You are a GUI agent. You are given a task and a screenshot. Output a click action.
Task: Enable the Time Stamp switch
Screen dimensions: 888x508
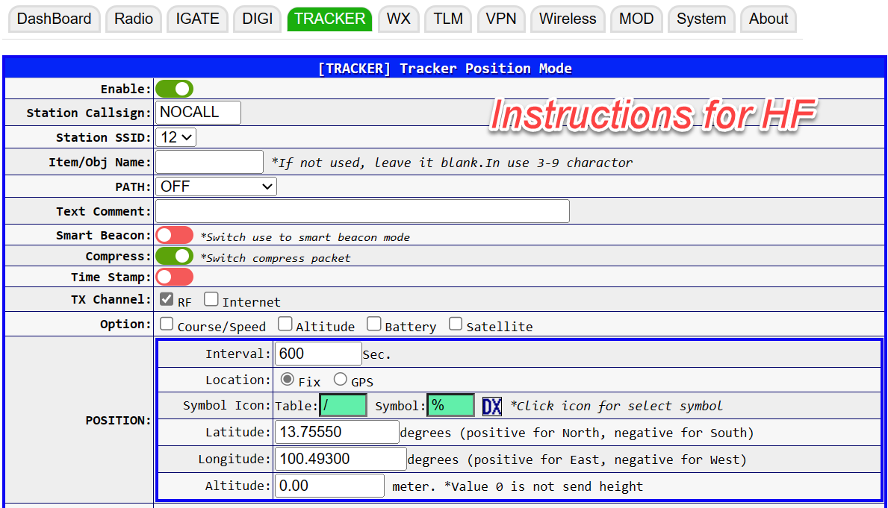pyautogui.click(x=174, y=277)
